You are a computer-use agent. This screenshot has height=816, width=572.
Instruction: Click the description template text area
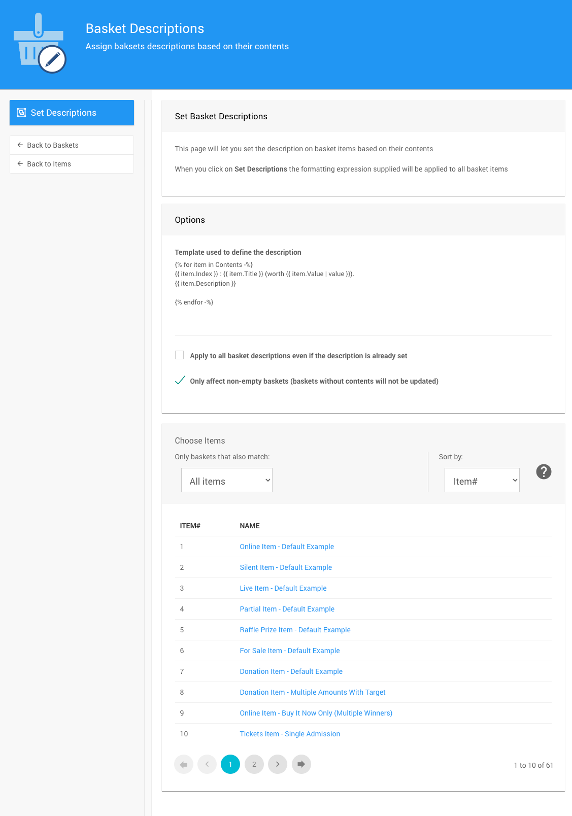point(363,289)
